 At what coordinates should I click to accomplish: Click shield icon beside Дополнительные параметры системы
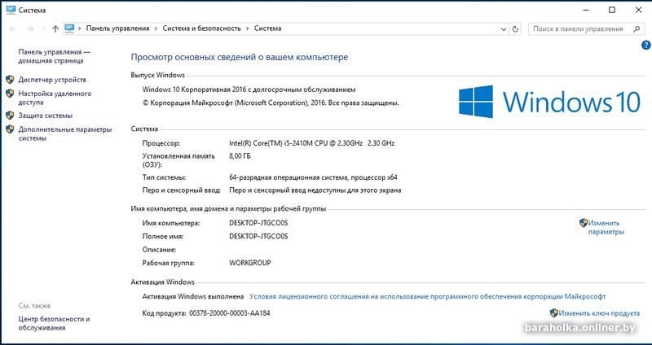pyautogui.click(x=10, y=129)
